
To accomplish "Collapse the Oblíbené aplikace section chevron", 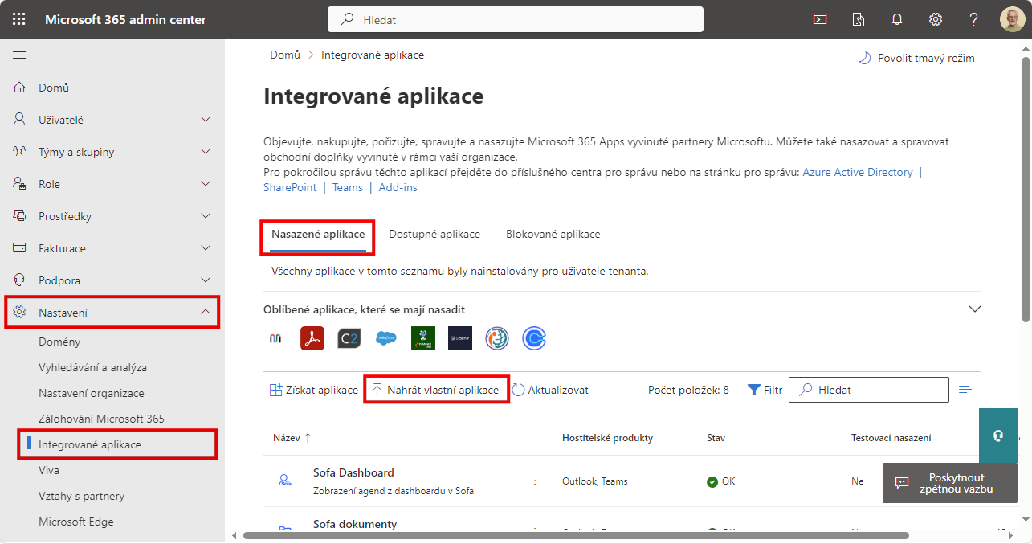I will (x=975, y=309).
